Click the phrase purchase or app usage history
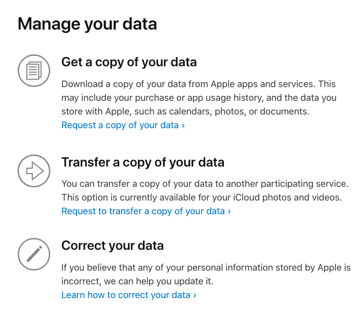 199,98
